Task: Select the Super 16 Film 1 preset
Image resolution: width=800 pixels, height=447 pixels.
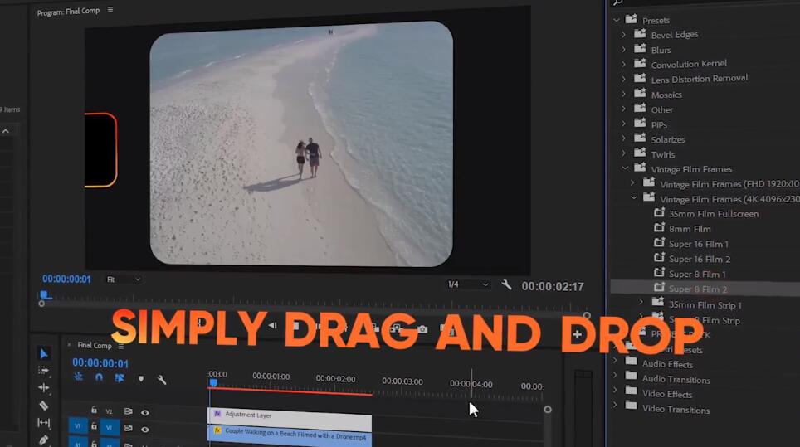Action: (x=699, y=244)
